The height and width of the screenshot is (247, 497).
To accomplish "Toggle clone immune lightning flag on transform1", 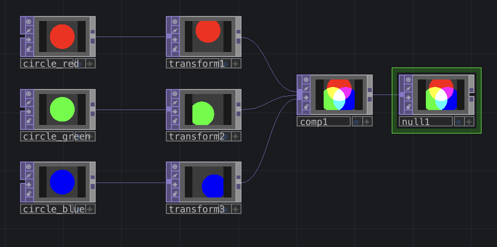I will tap(175, 30).
